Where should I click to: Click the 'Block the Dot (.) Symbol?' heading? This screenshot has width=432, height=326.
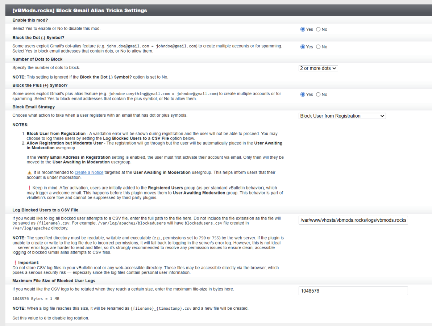pos(38,38)
